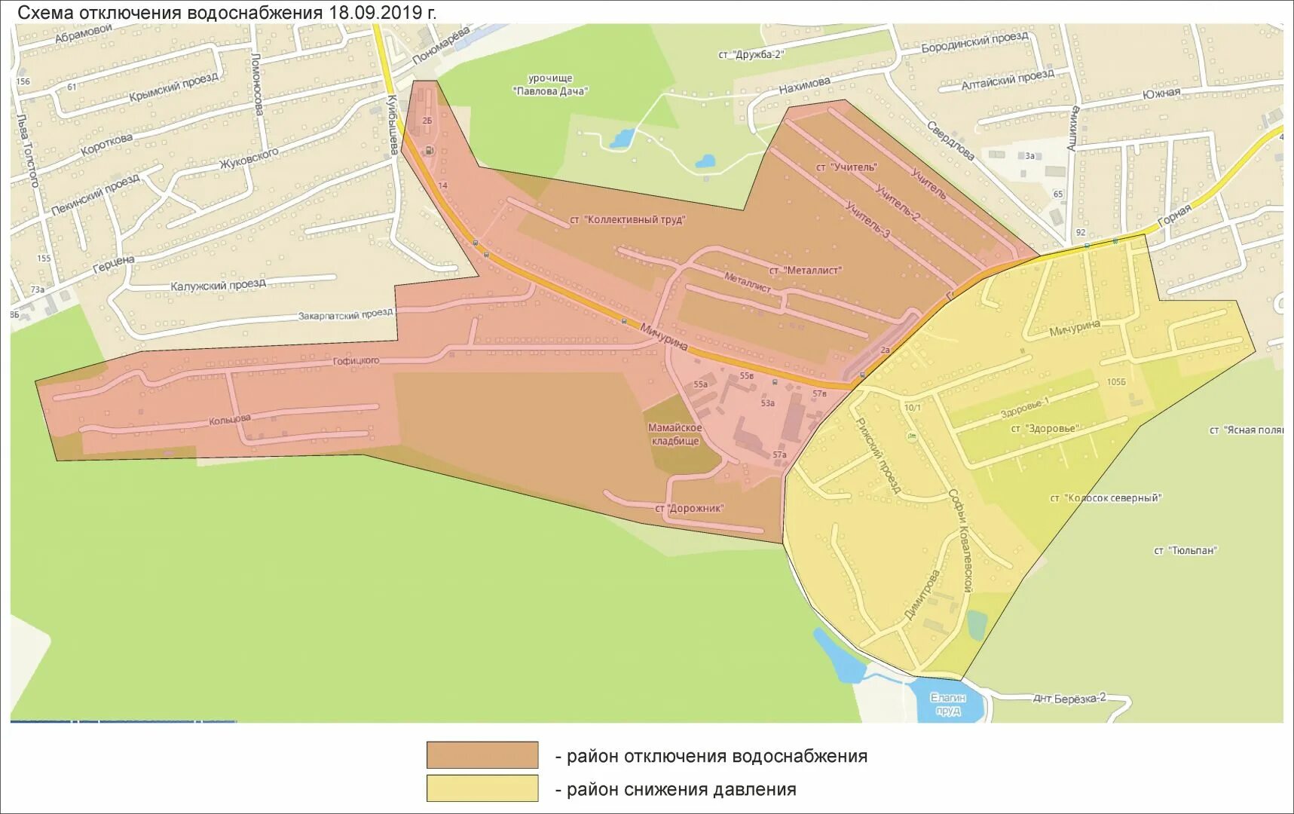This screenshot has height=814, width=1294.
Task: Click the 'Свердлова' street label
Action: tap(950, 141)
